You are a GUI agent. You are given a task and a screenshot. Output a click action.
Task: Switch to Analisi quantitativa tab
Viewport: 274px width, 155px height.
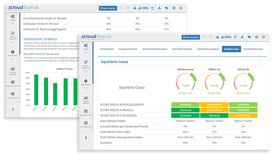128,49
